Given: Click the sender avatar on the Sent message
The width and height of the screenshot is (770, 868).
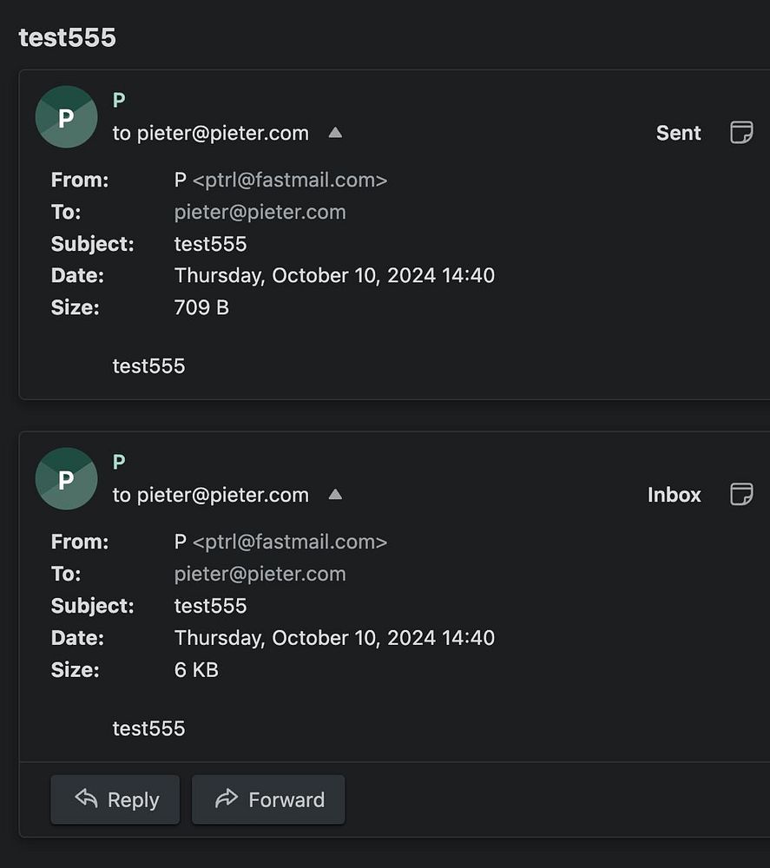Looking at the screenshot, I should coord(66,117).
